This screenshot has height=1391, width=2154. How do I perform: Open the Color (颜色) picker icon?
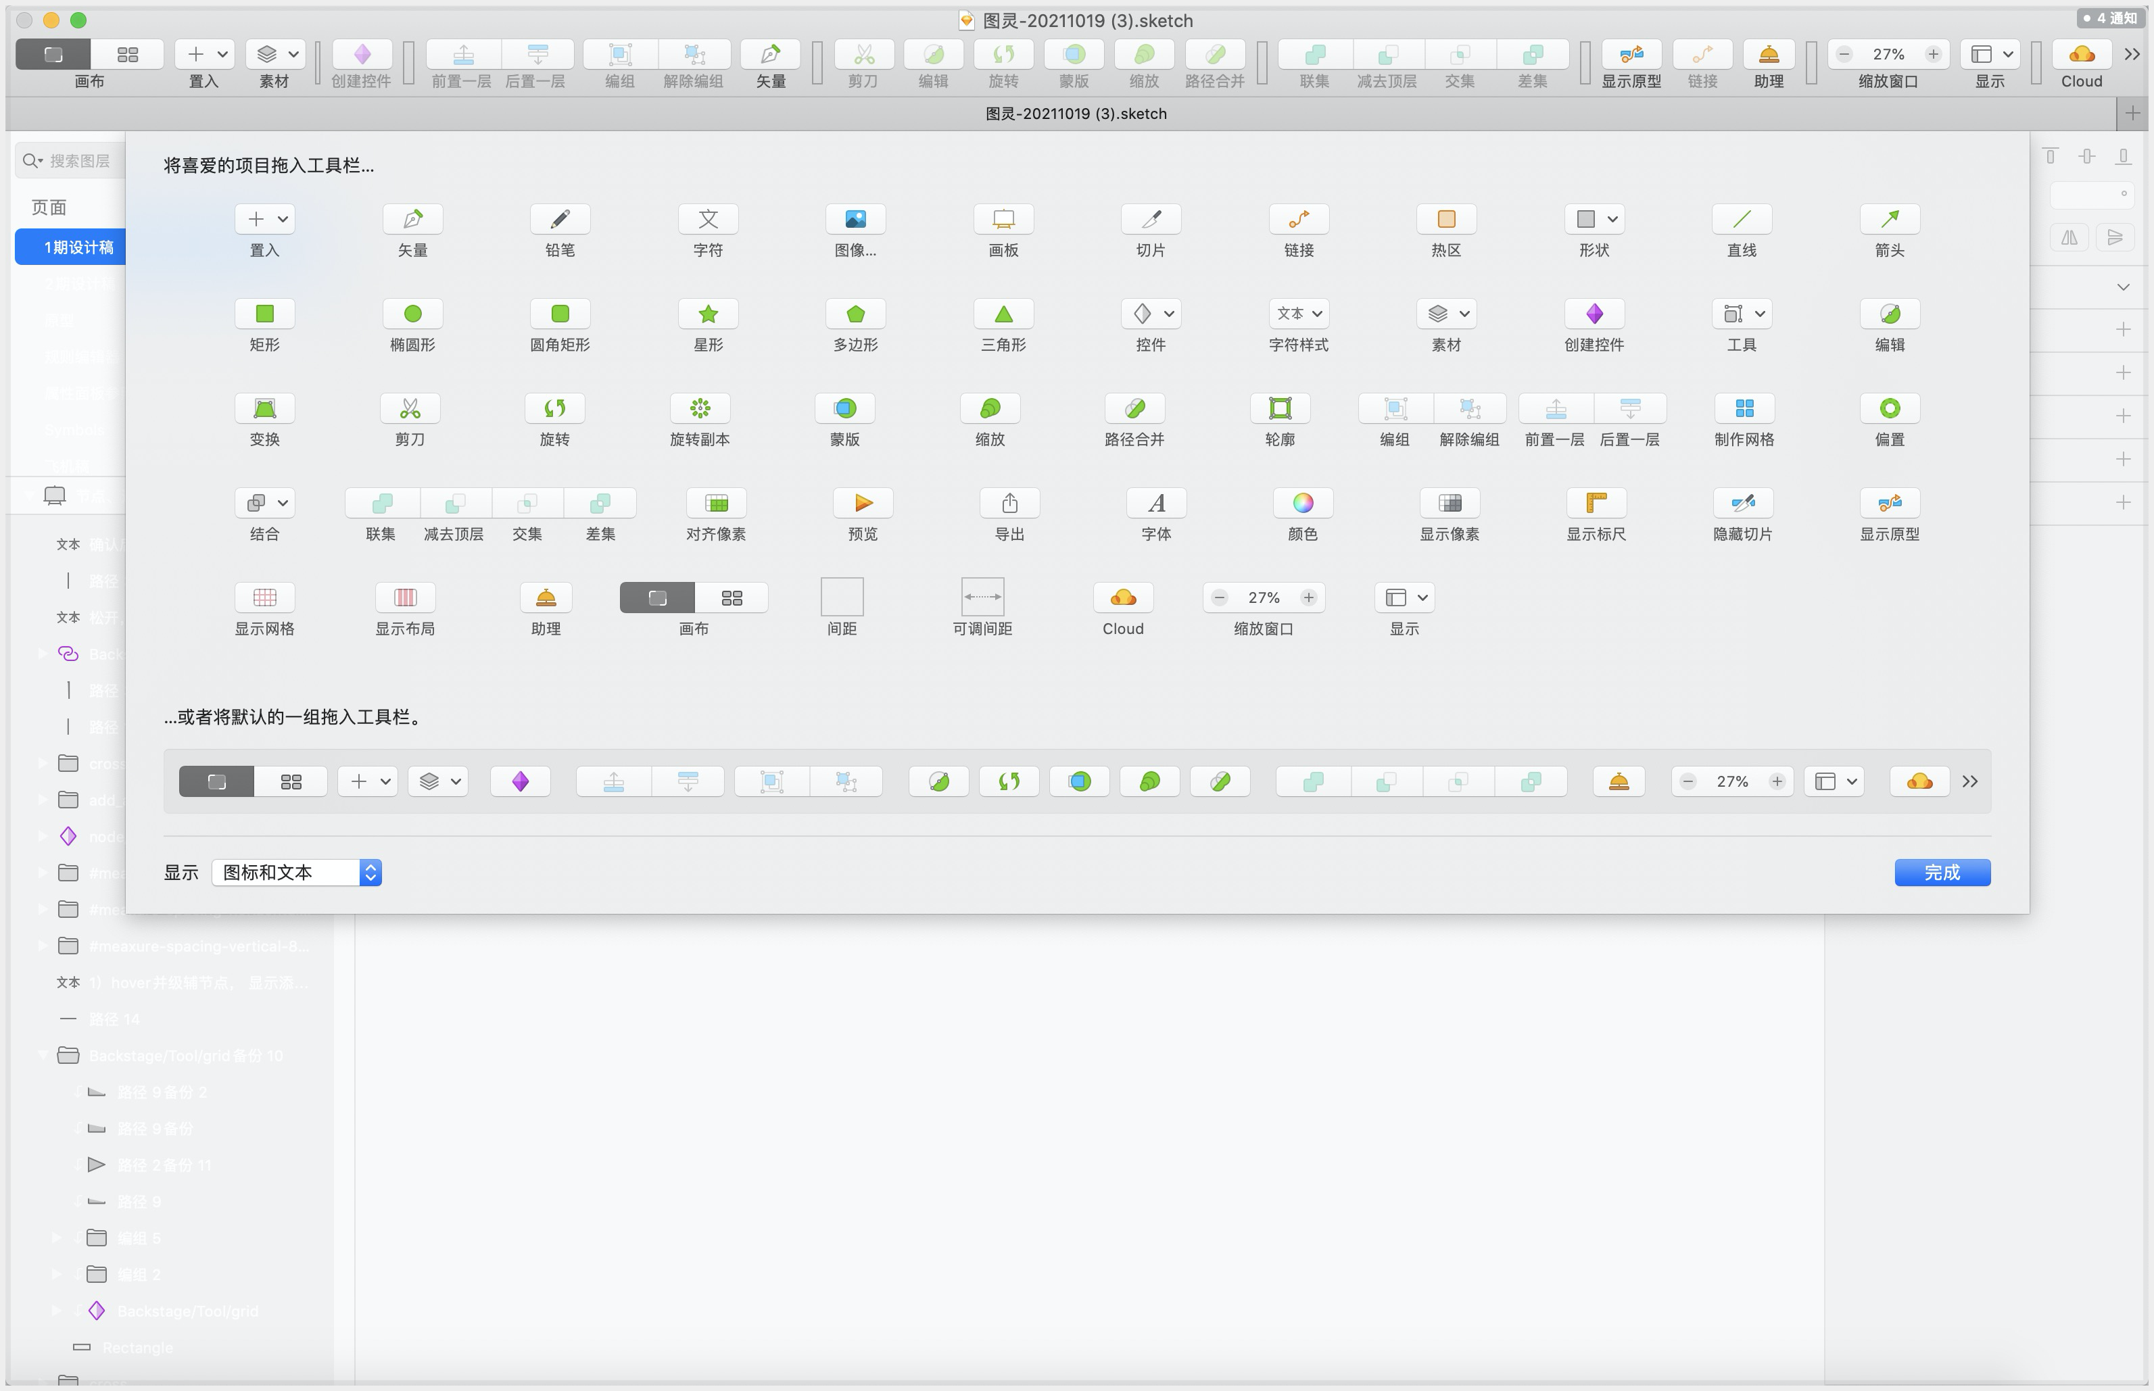[x=1302, y=503]
